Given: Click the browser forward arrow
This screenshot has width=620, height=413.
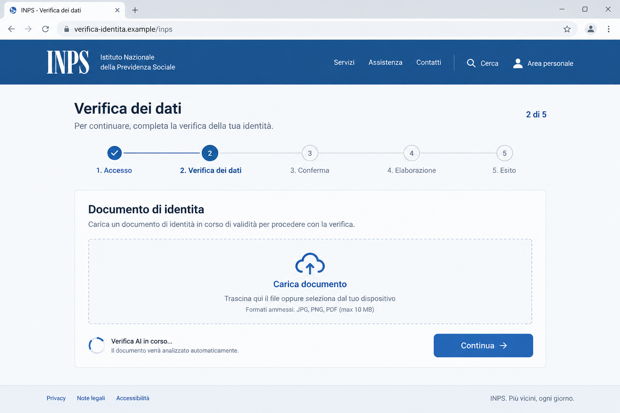Looking at the screenshot, I should click(28, 29).
